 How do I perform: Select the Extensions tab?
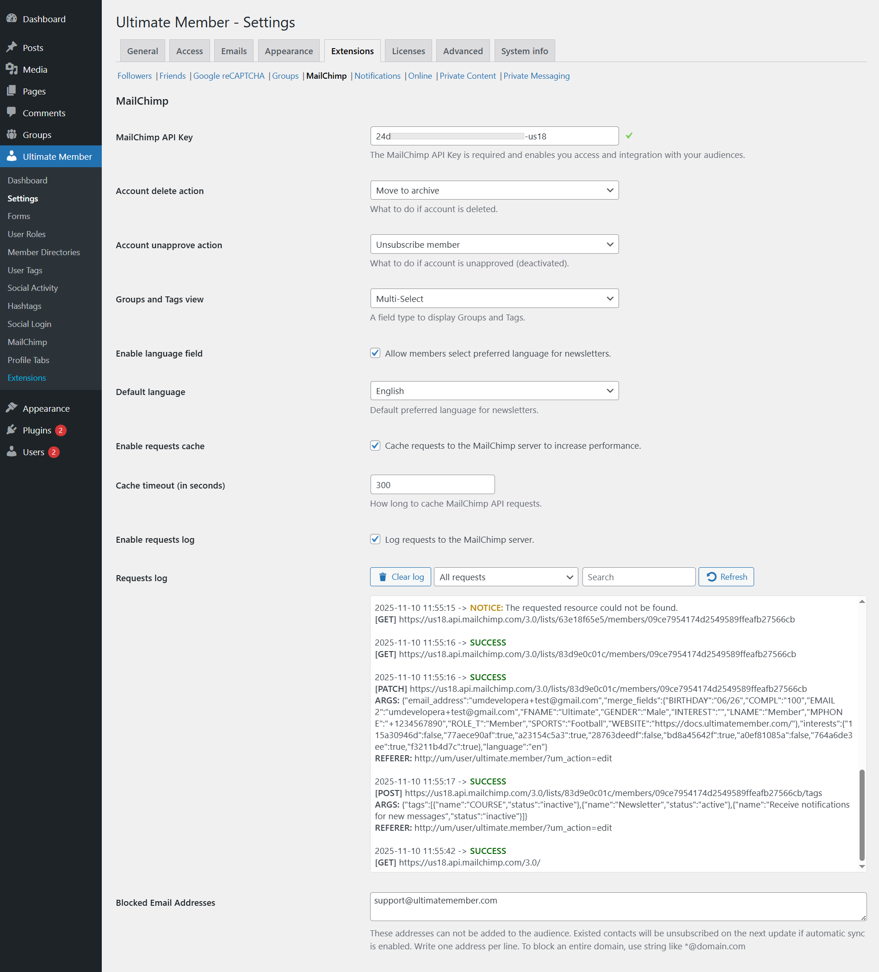[353, 51]
